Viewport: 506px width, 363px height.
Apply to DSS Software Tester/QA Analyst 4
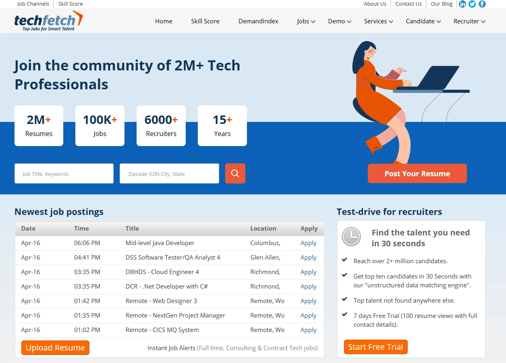tap(309, 258)
